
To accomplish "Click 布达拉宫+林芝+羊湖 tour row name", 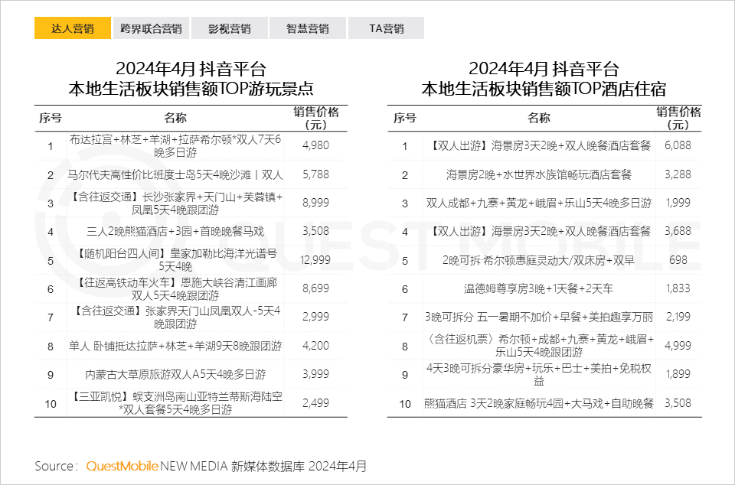I will 175,146.
